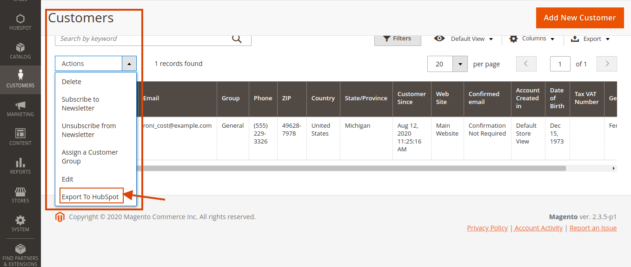Sort by the Web Site column header
The width and height of the screenshot is (631, 267).
447,98
